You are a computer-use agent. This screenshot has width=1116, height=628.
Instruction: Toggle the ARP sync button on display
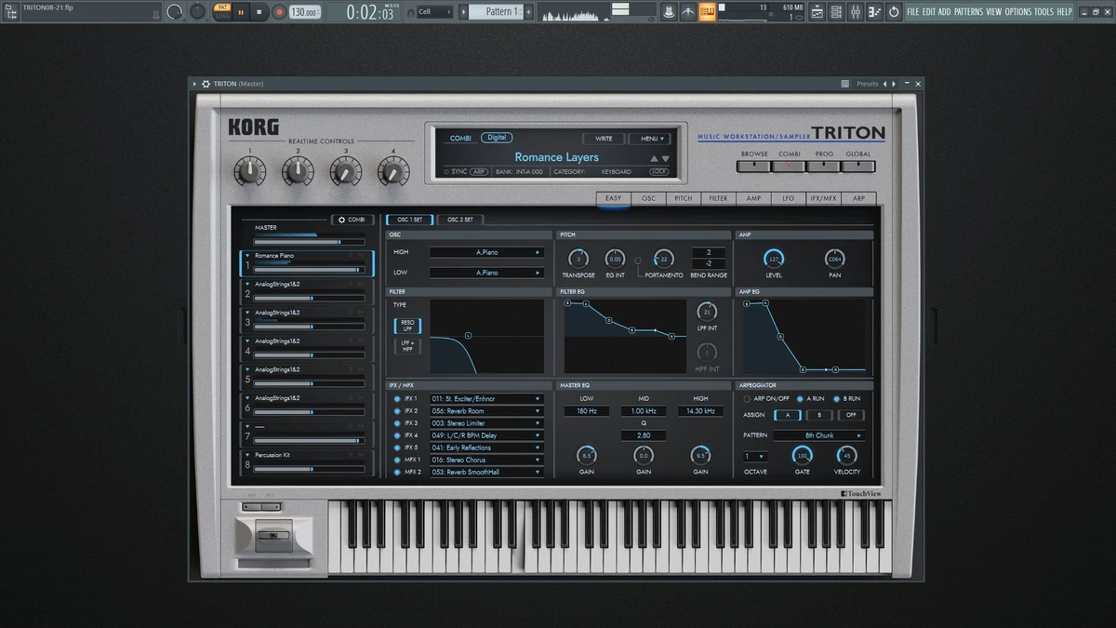coord(479,171)
